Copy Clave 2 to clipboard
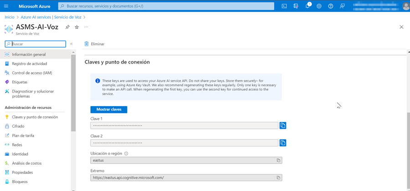Image resolution: width=410 pixels, height=191 pixels. [x=282, y=143]
